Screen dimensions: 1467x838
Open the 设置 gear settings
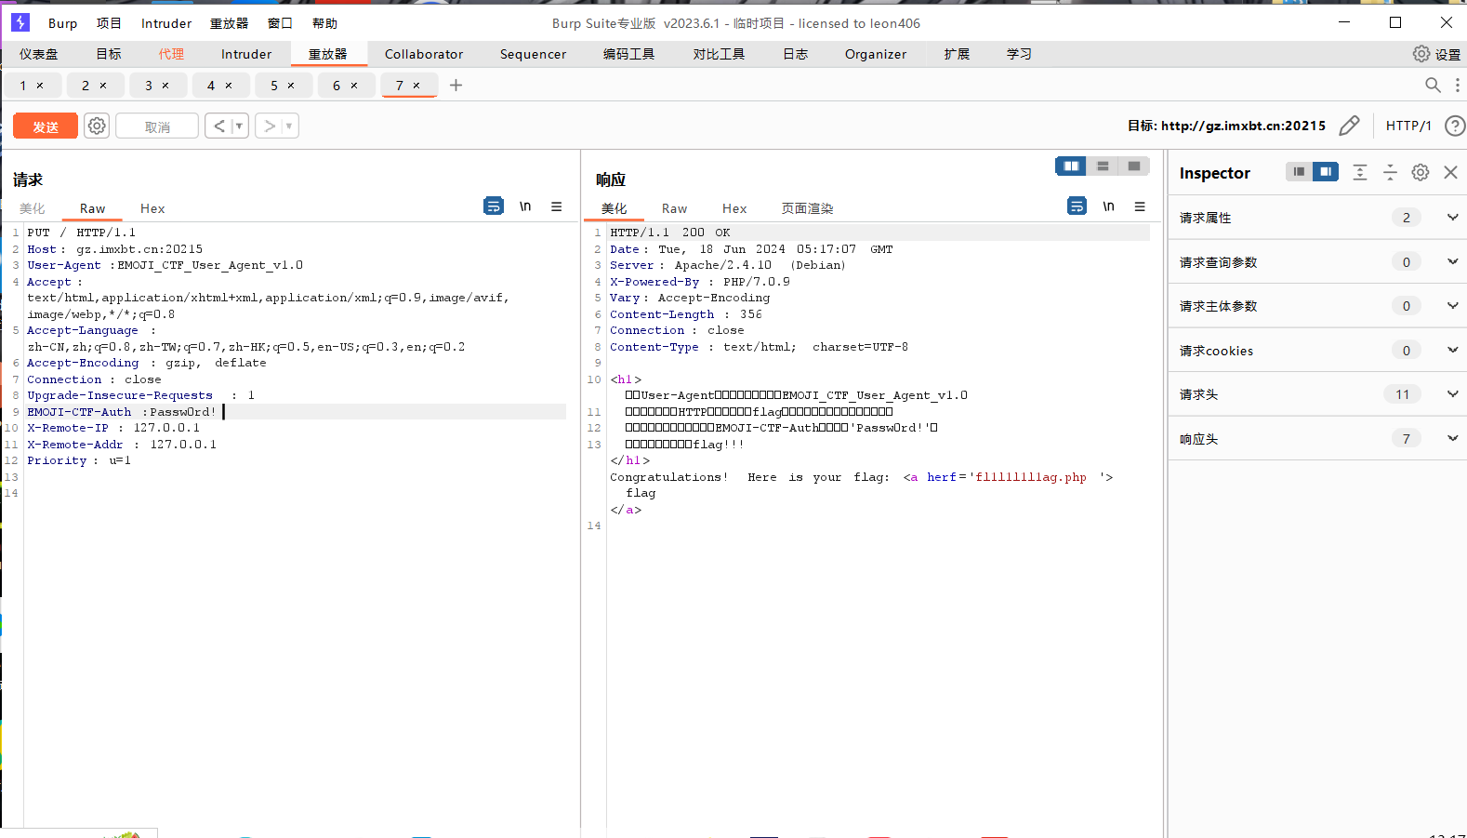pyautogui.click(x=1436, y=54)
